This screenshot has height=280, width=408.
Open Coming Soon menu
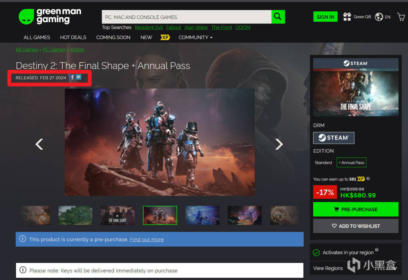[113, 37]
